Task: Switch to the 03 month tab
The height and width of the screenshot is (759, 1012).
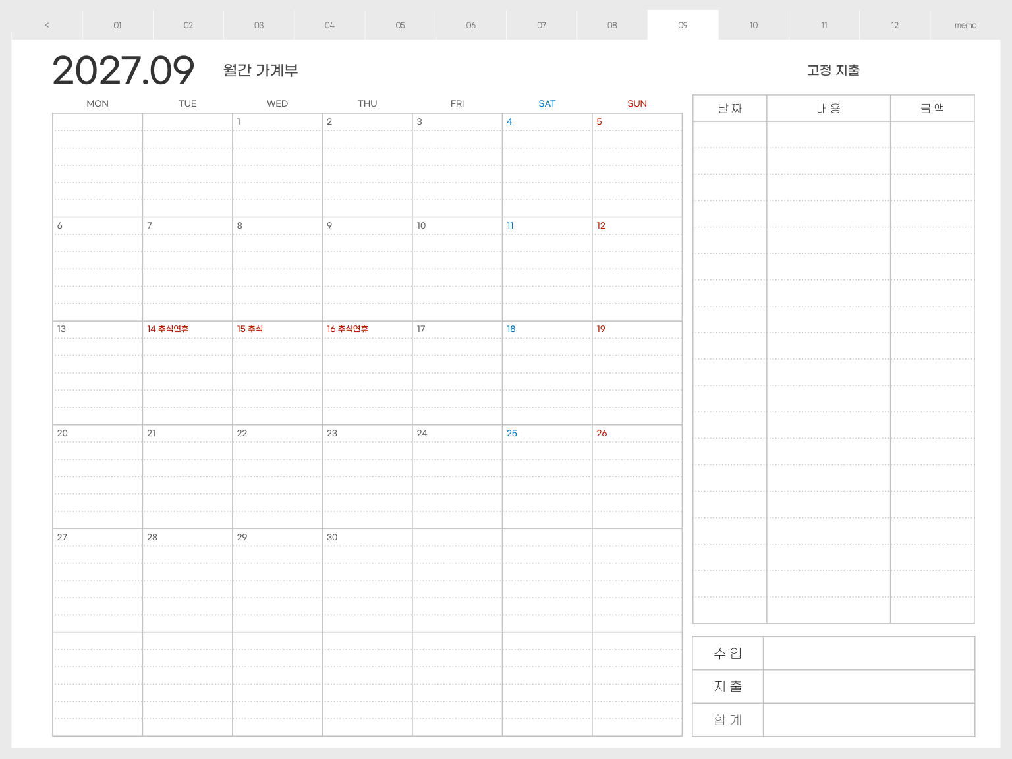Action: pyautogui.click(x=259, y=25)
